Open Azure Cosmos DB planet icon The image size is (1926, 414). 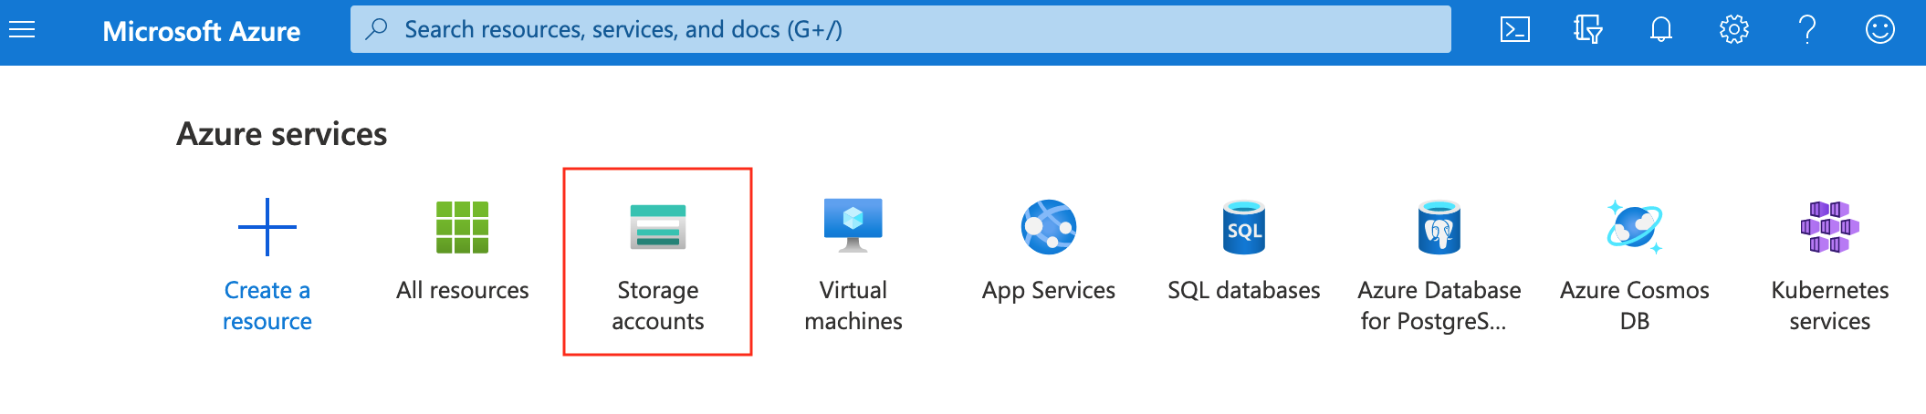1635,227
